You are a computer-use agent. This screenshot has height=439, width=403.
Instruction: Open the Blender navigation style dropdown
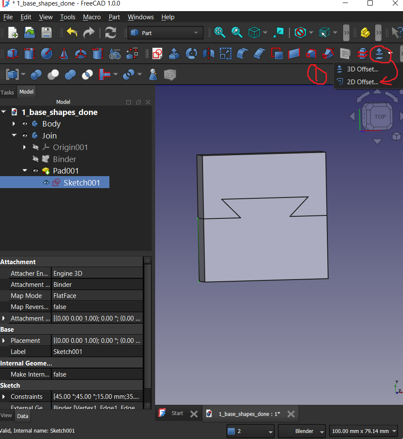click(x=302, y=431)
